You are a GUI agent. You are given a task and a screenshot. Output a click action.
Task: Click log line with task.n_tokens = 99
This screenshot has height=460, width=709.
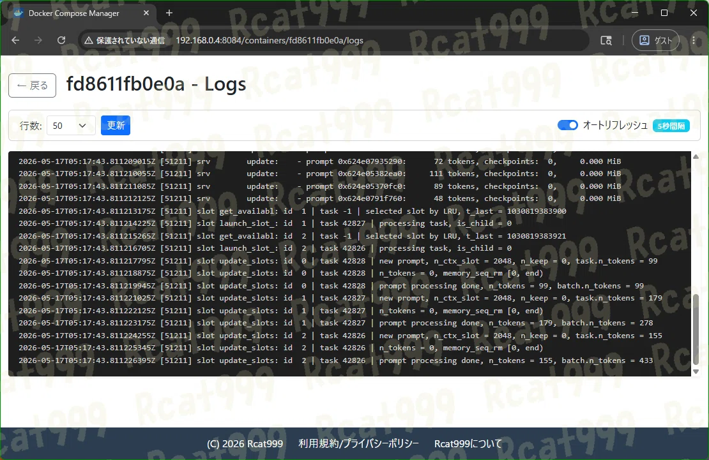[x=338, y=261]
